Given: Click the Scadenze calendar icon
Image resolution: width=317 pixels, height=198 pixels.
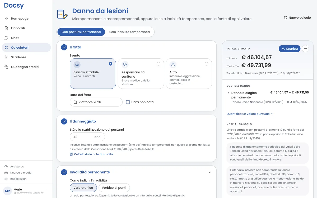Looking at the screenshot, I should [x=6, y=57].
